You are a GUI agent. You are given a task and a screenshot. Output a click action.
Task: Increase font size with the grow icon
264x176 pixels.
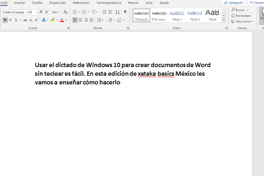tap(41, 12)
